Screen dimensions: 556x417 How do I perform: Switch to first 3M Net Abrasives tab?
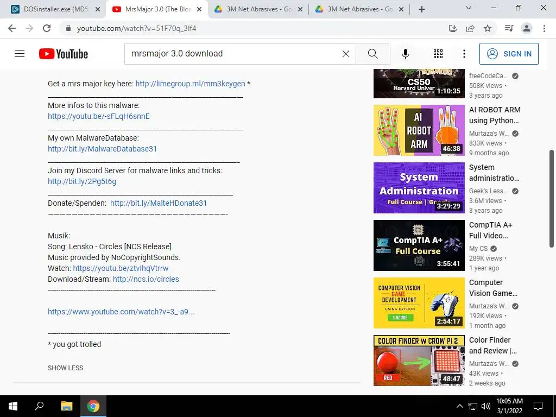click(x=258, y=9)
